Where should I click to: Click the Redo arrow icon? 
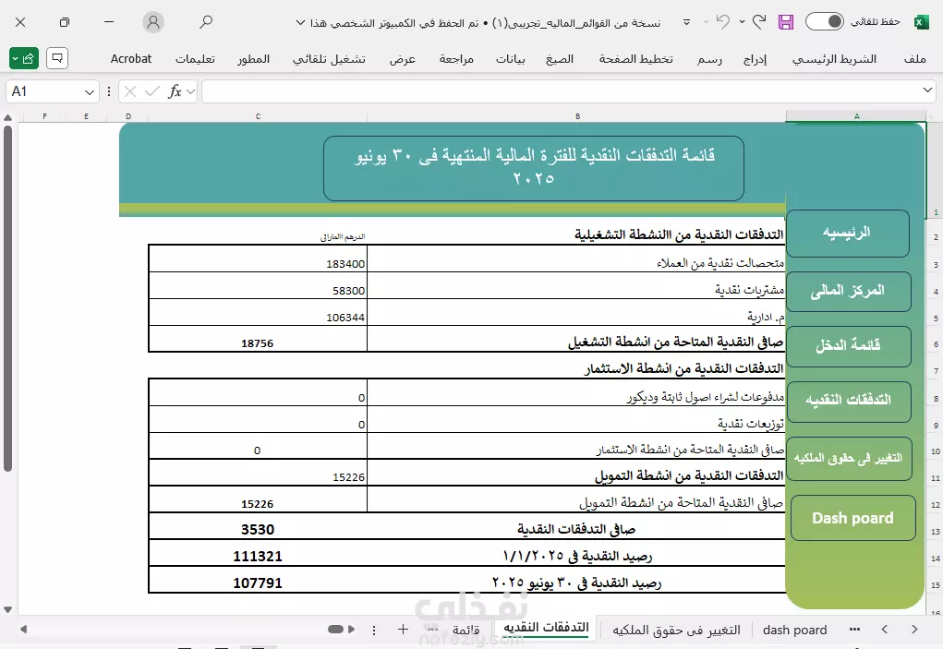point(759,21)
